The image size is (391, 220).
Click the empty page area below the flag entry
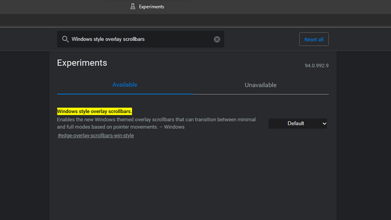(x=193, y=180)
